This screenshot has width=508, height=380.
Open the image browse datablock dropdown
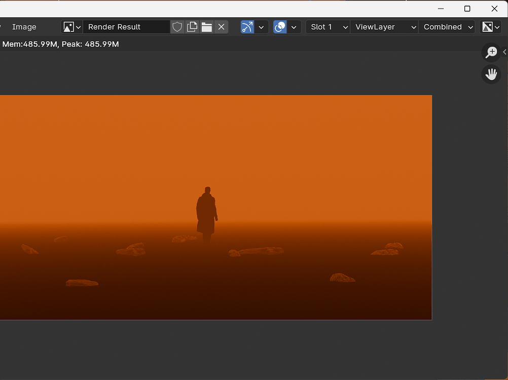point(72,27)
